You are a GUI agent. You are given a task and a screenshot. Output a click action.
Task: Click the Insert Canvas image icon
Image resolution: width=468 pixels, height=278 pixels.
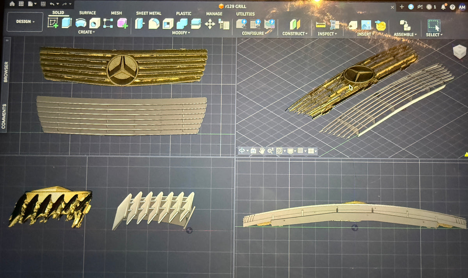click(366, 25)
